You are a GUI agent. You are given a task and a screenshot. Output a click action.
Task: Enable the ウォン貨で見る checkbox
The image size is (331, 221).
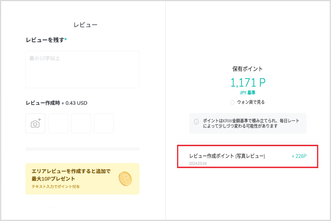pyautogui.click(x=232, y=102)
